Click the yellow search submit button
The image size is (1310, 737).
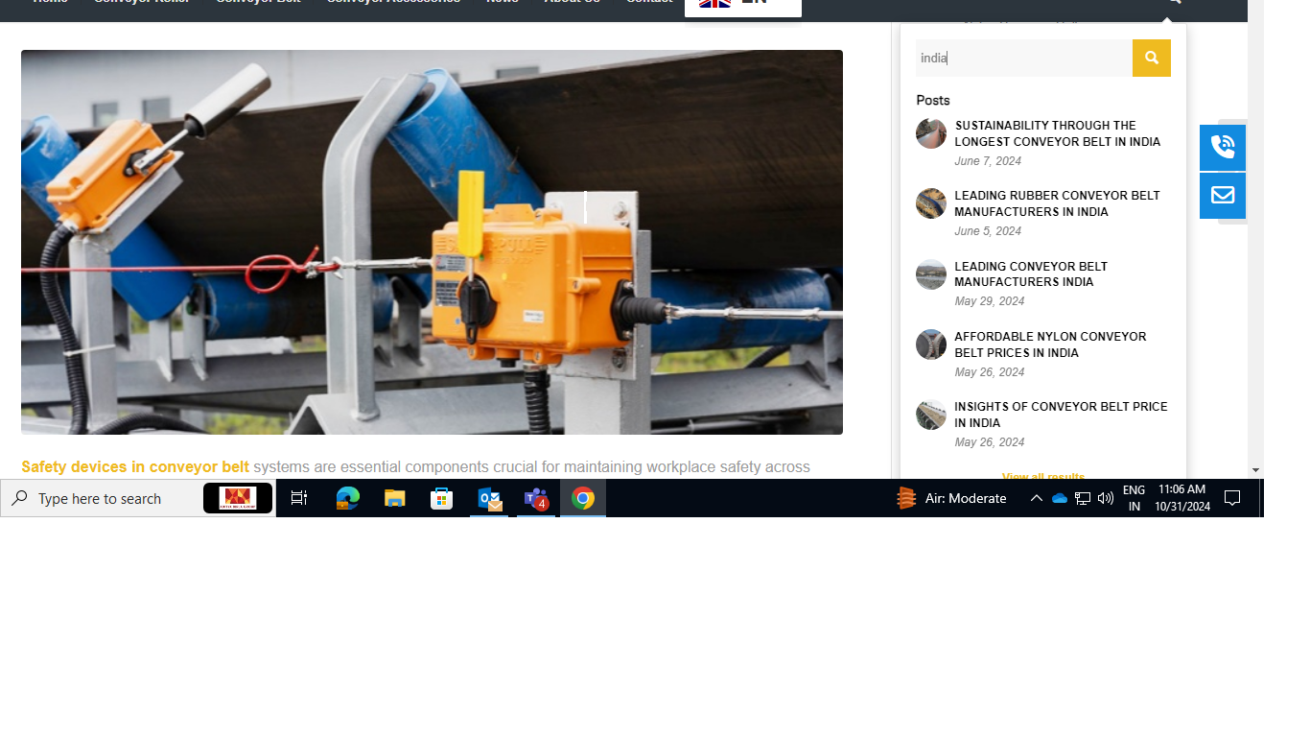point(1151,58)
